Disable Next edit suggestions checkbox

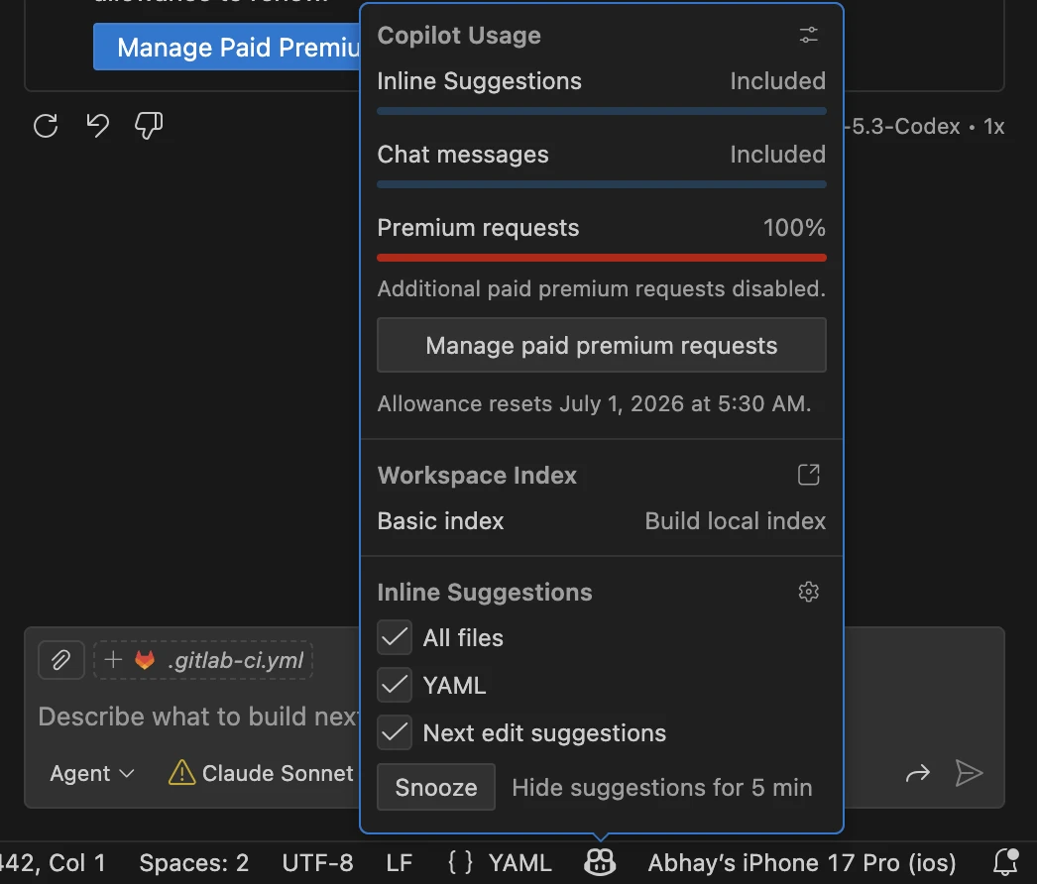tap(395, 732)
